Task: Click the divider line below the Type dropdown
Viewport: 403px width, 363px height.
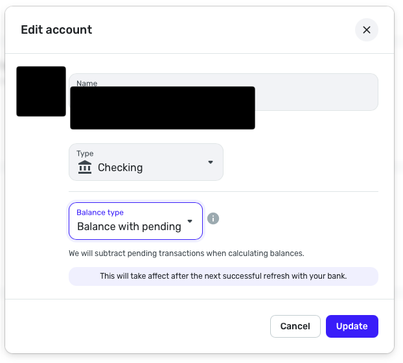Action: click(x=223, y=192)
